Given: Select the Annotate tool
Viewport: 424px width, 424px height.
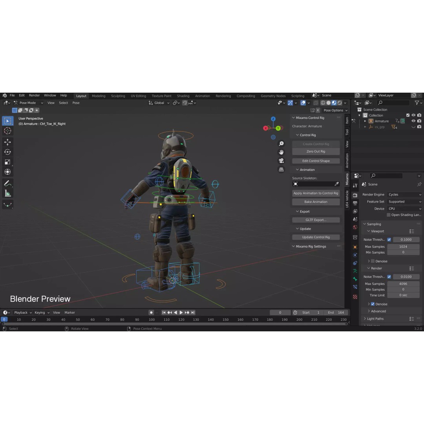Looking at the screenshot, I should click(x=7, y=184).
